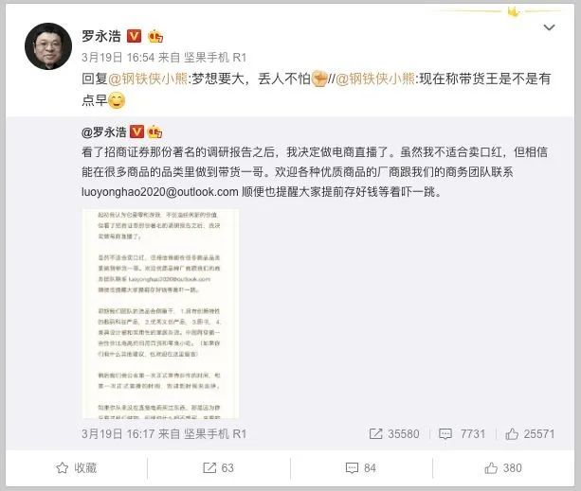Favorite this post using the 收藏 star
This screenshot has height=491, width=581.
(x=77, y=467)
